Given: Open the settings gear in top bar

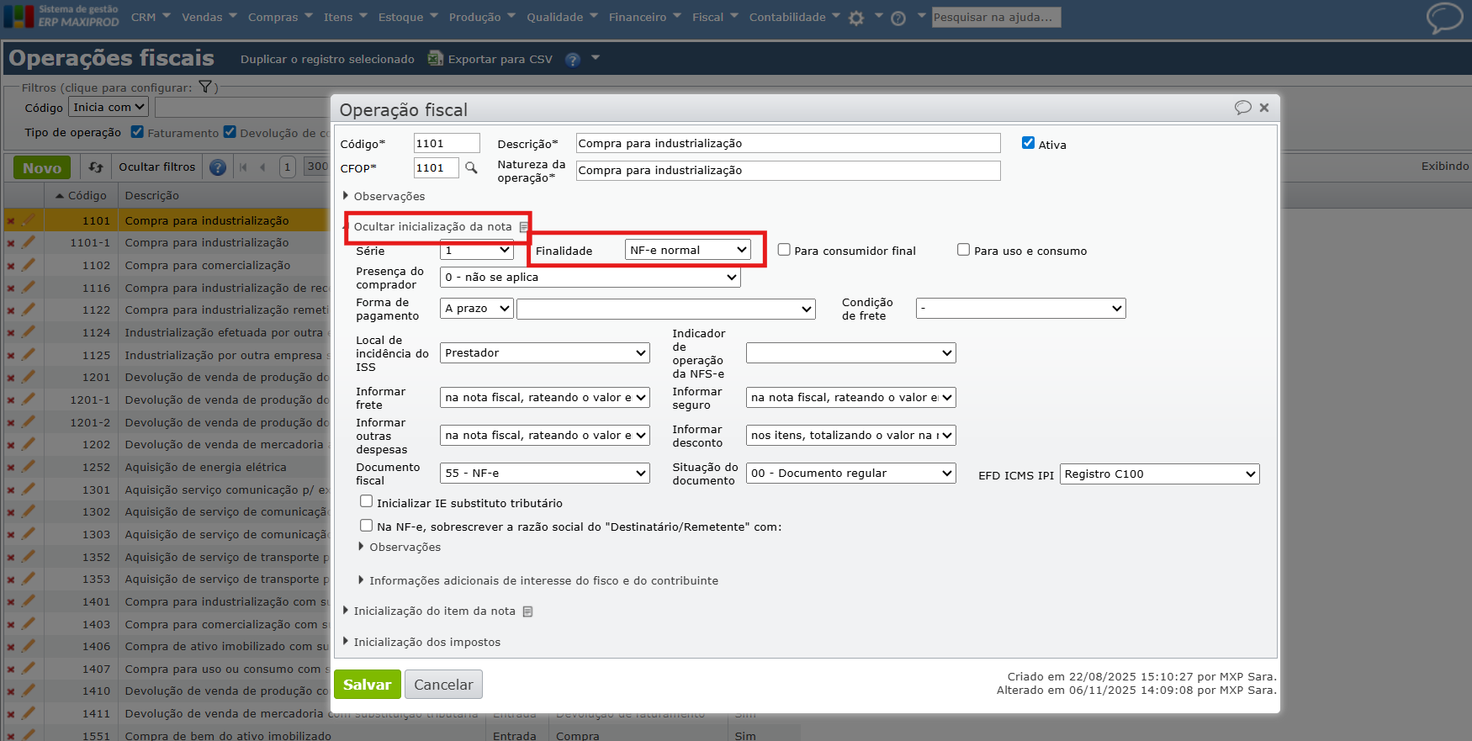Looking at the screenshot, I should pyautogui.click(x=856, y=18).
